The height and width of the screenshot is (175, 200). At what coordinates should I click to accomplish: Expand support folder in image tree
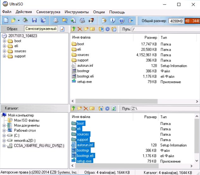tap(4, 56)
